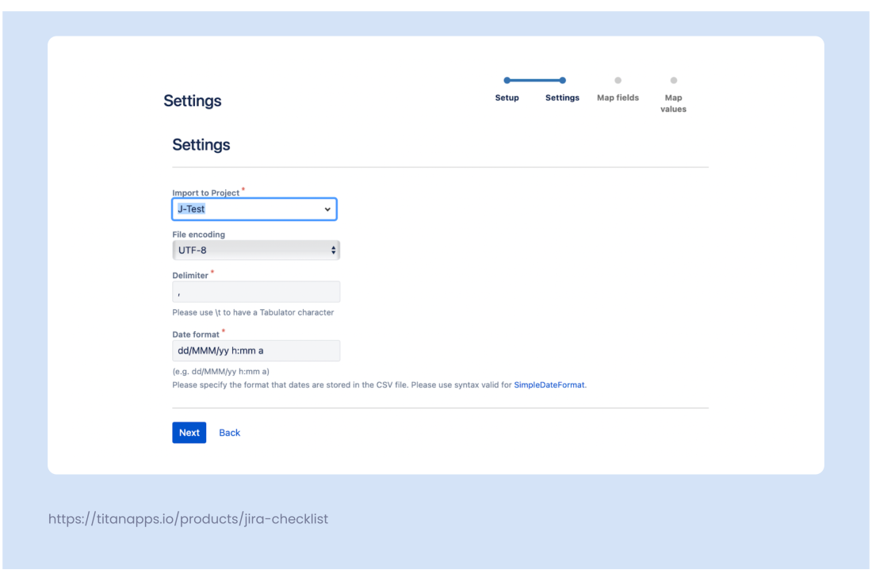This screenshot has width=872, height=581.
Task: Click the progress line between Setup and Settings
Action: 534,80
